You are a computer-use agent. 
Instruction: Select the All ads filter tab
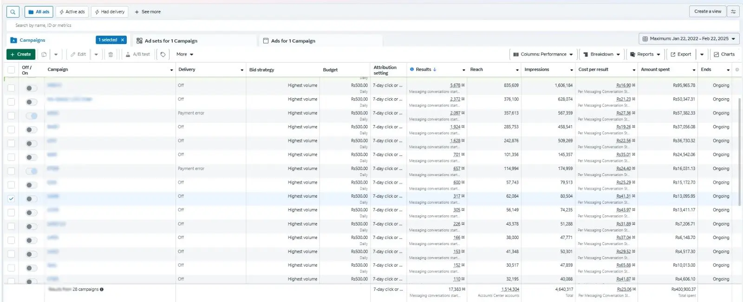coord(39,12)
